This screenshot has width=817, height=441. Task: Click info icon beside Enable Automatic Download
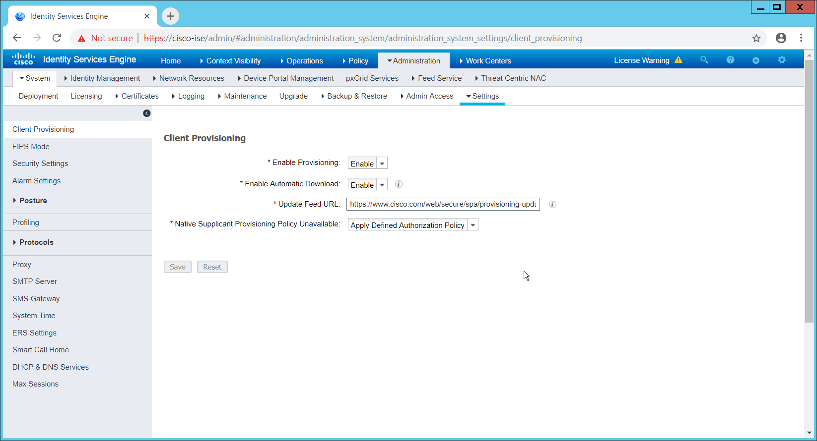[x=399, y=184]
